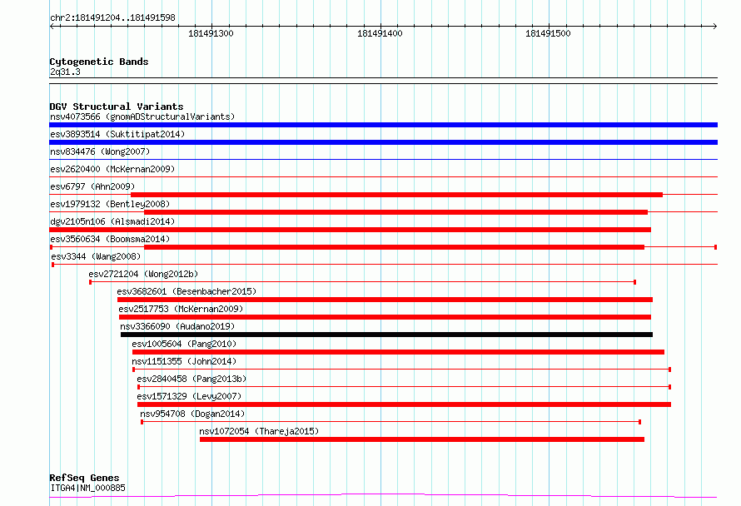
Task: Select the esv1979132 Bentley2008 label
Action: point(110,204)
